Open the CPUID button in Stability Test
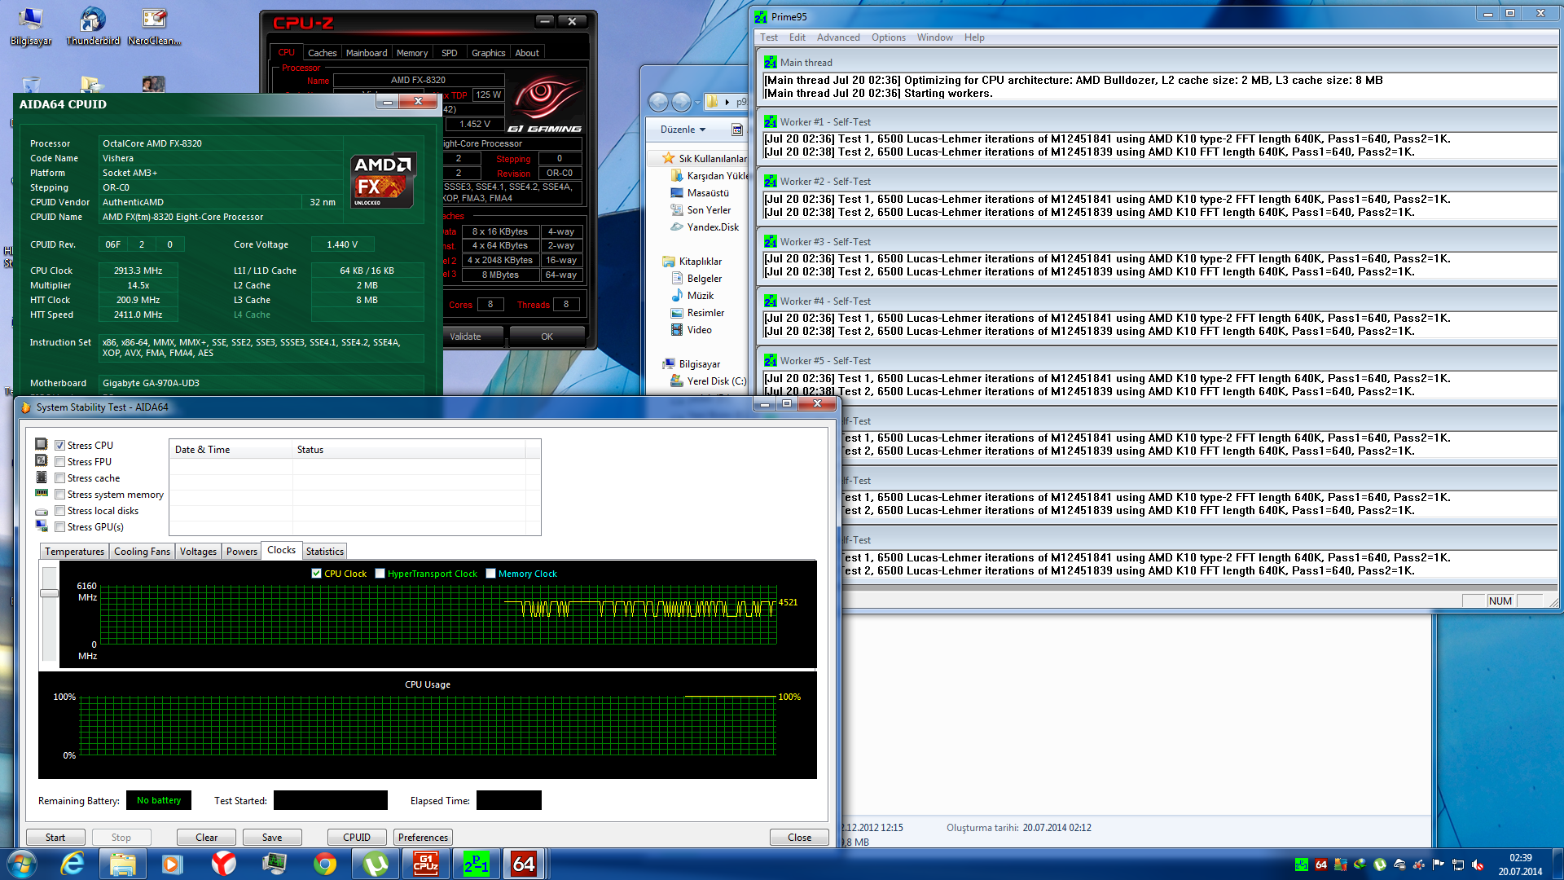This screenshot has height=880, width=1564. [x=357, y=838]
